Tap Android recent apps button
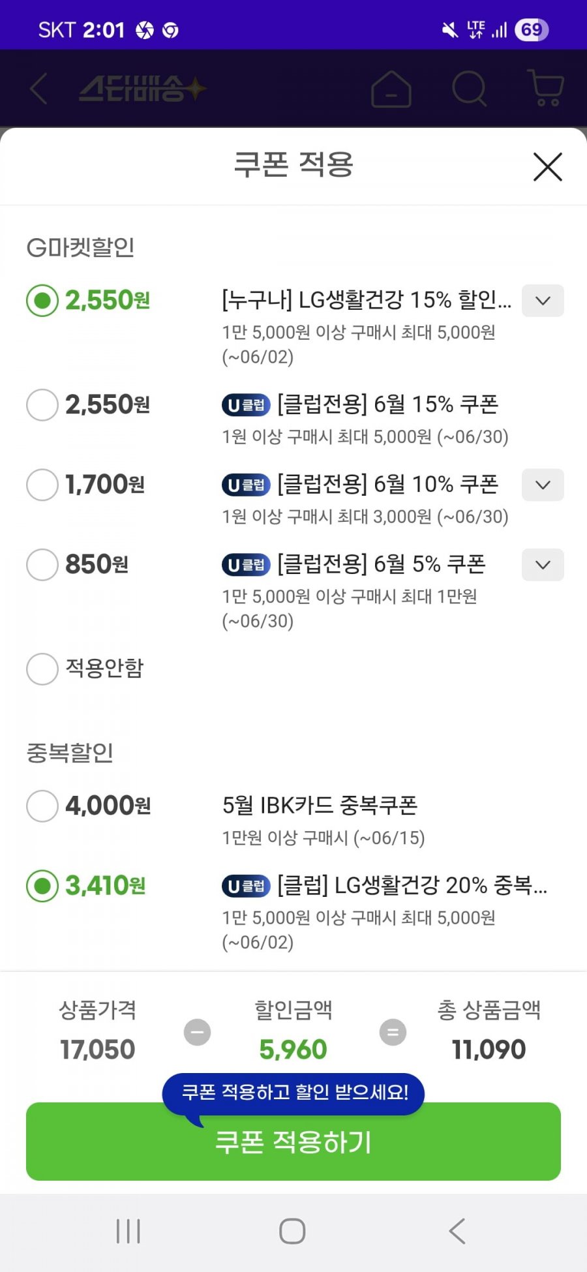Screen dimensions: 587x1272 pos(128,1232)
